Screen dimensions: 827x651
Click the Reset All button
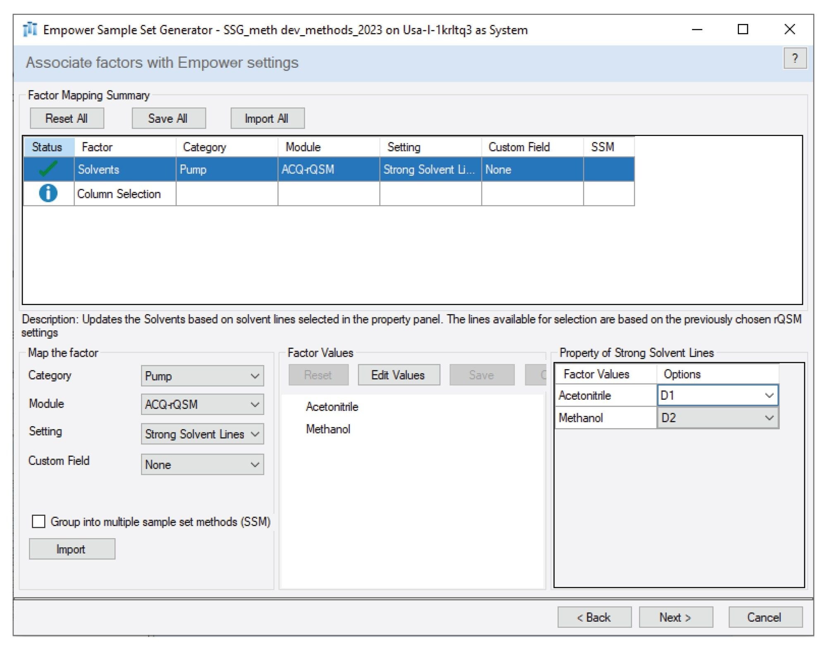(67, 118)
